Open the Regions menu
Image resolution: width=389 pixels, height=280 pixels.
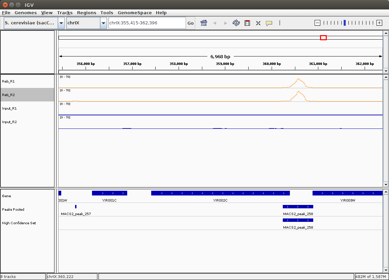(87, 13)
